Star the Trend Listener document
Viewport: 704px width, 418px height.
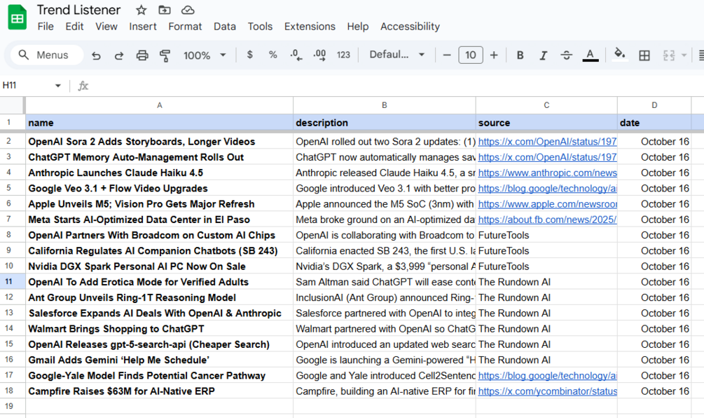pyautogui.click(x=142, y=10)
